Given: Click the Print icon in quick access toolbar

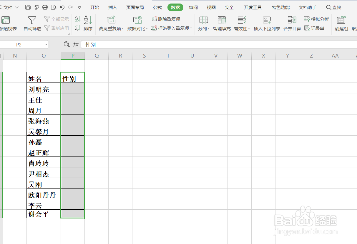Looking at the screenshot, I should coord(45,7).
